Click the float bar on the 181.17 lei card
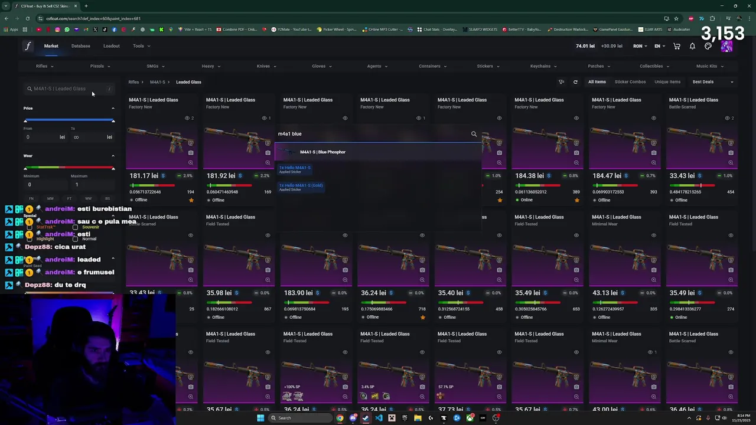Image resolution: width=756 pixels, height=425 pixels. 152,185
